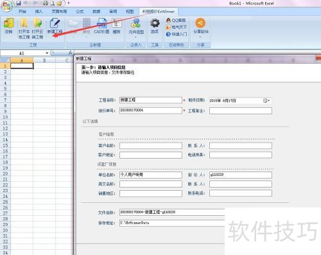Select the column B header
Viewport: 321px width, 255px height.
click(x=44, y=60)
